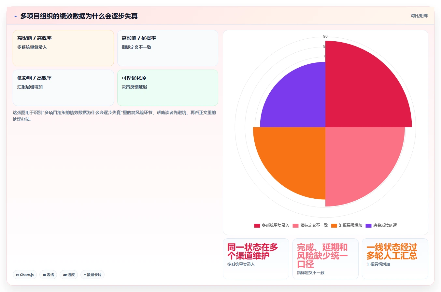
Task: Click the Chart.js tag chip
Action: point(25,275)
